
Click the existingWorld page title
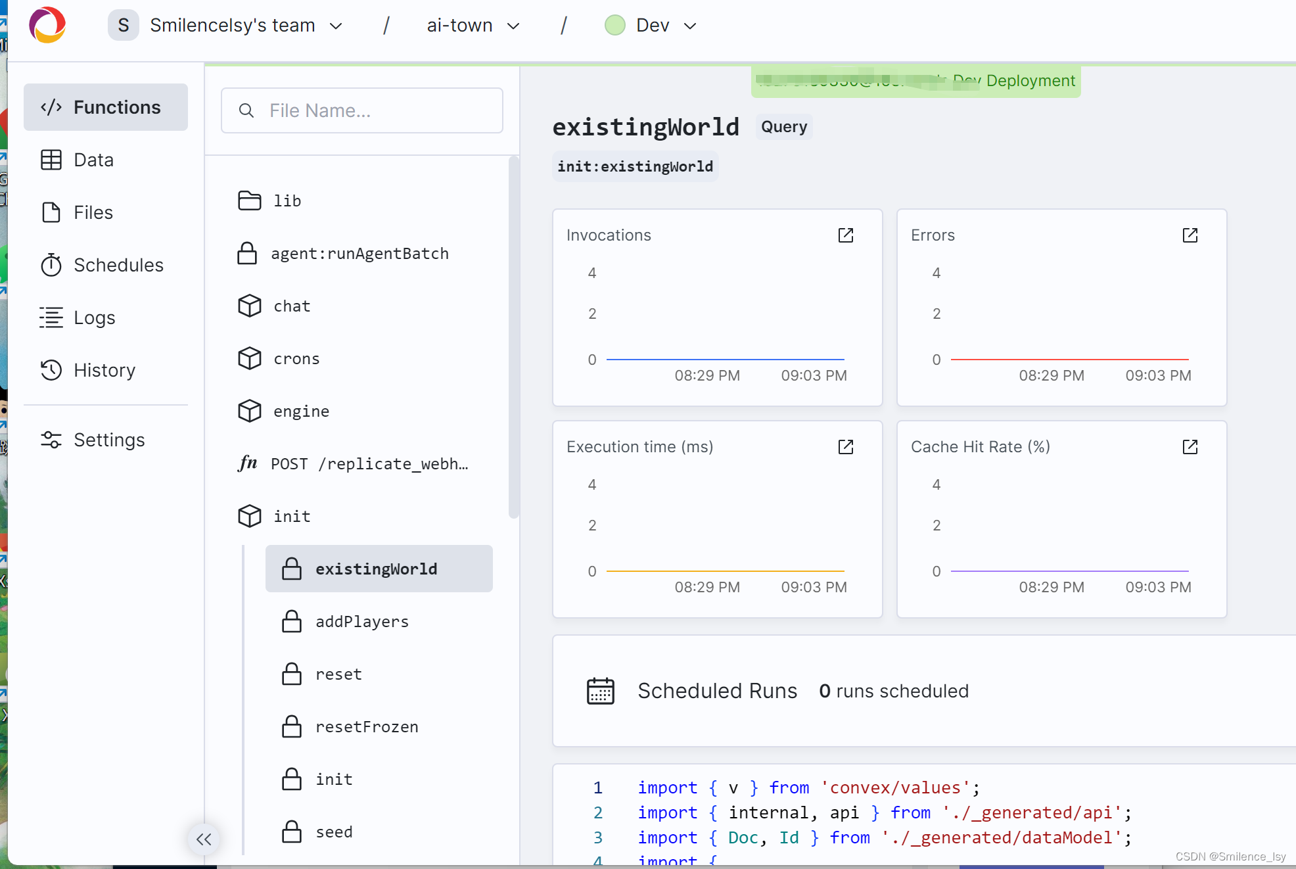[646, 126]
